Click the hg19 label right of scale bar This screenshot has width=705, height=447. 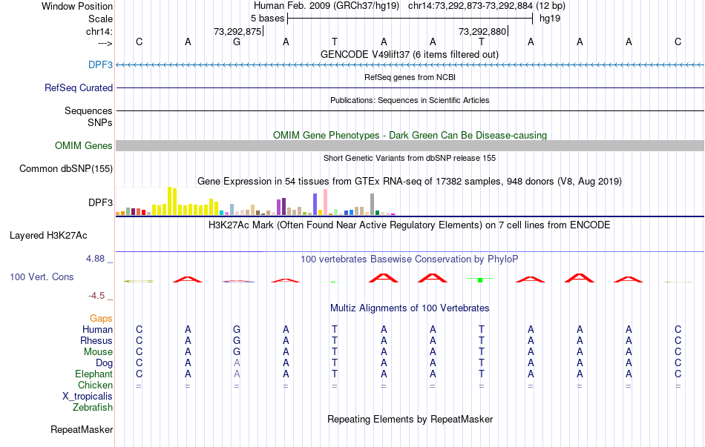[x=550, y=19]
